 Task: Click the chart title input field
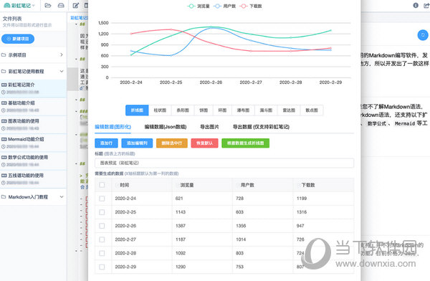point(224,163)
